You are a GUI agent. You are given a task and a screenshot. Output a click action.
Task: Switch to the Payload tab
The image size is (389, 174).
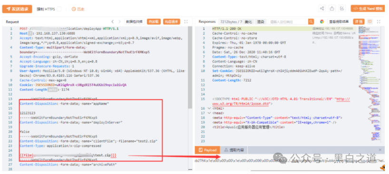[x=208, y=150]
